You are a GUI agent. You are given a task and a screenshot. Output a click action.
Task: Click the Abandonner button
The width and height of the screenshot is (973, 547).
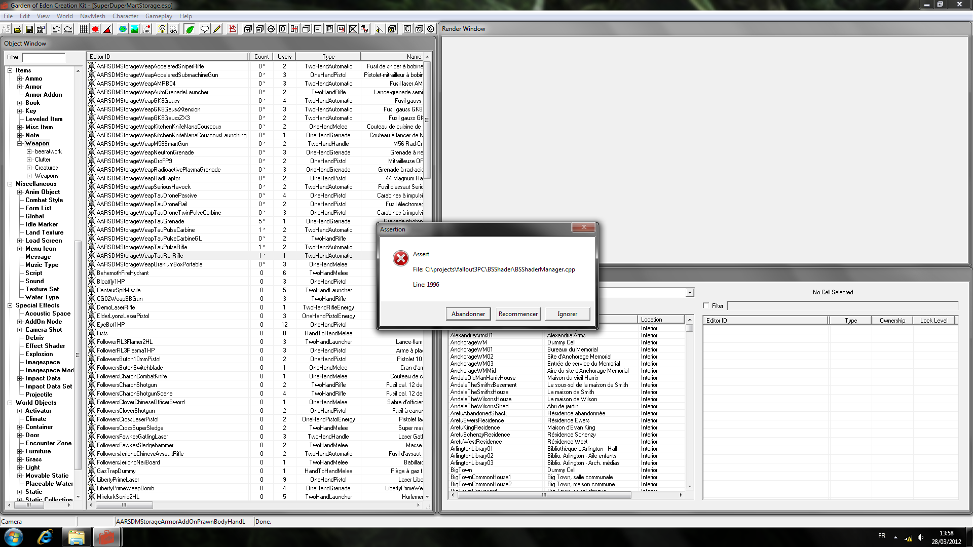tap(468, 314)
